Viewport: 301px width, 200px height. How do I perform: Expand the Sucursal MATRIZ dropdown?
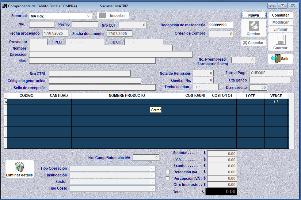tap(88, 16)
